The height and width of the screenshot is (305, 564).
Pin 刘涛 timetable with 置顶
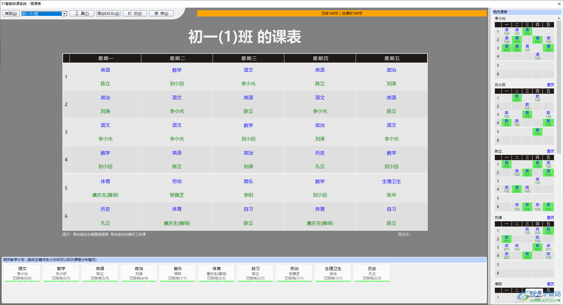point(550,218)
